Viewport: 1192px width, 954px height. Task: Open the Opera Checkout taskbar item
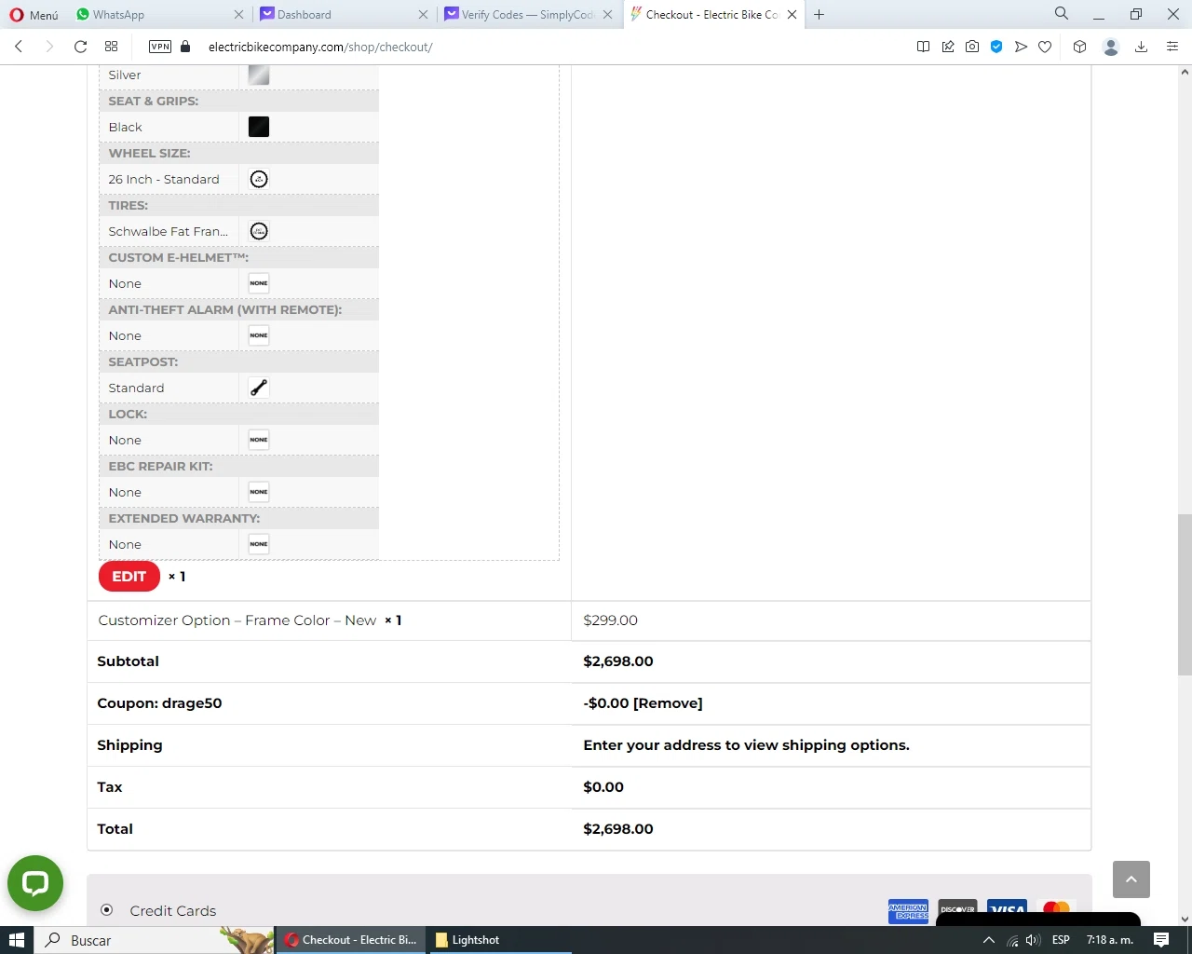[x=351, y=940]
